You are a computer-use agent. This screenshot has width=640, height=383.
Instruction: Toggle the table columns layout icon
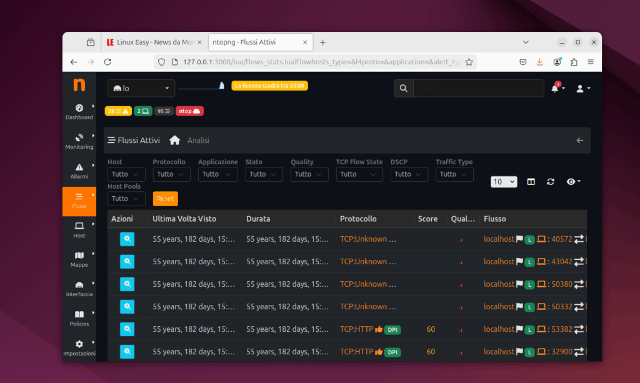point(531,182)
